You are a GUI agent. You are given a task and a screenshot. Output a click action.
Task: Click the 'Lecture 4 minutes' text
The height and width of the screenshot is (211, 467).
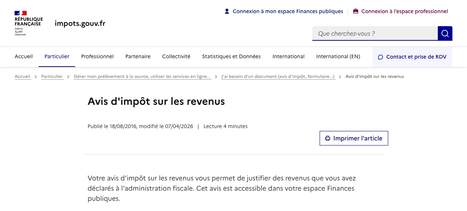click(225, 126)
